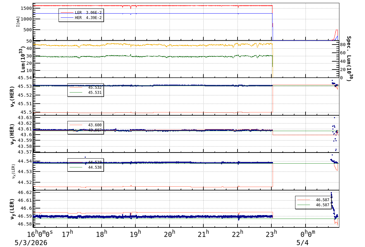Click the 18h time label

tap(102, 233)
